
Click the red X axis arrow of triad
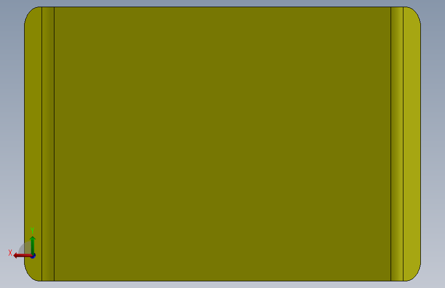click(22, 256)
